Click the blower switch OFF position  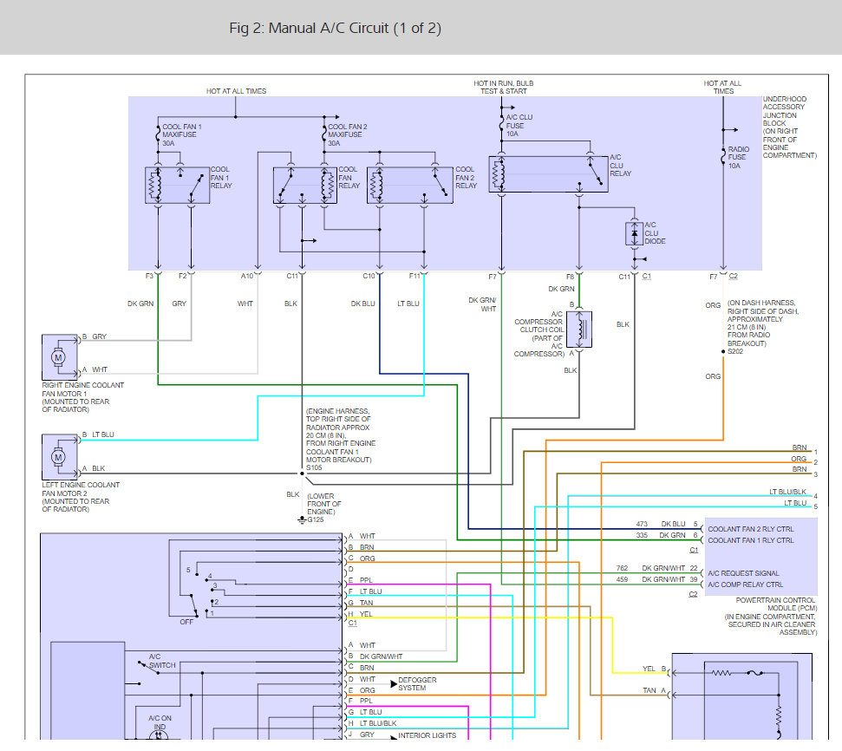pos(186,622)
